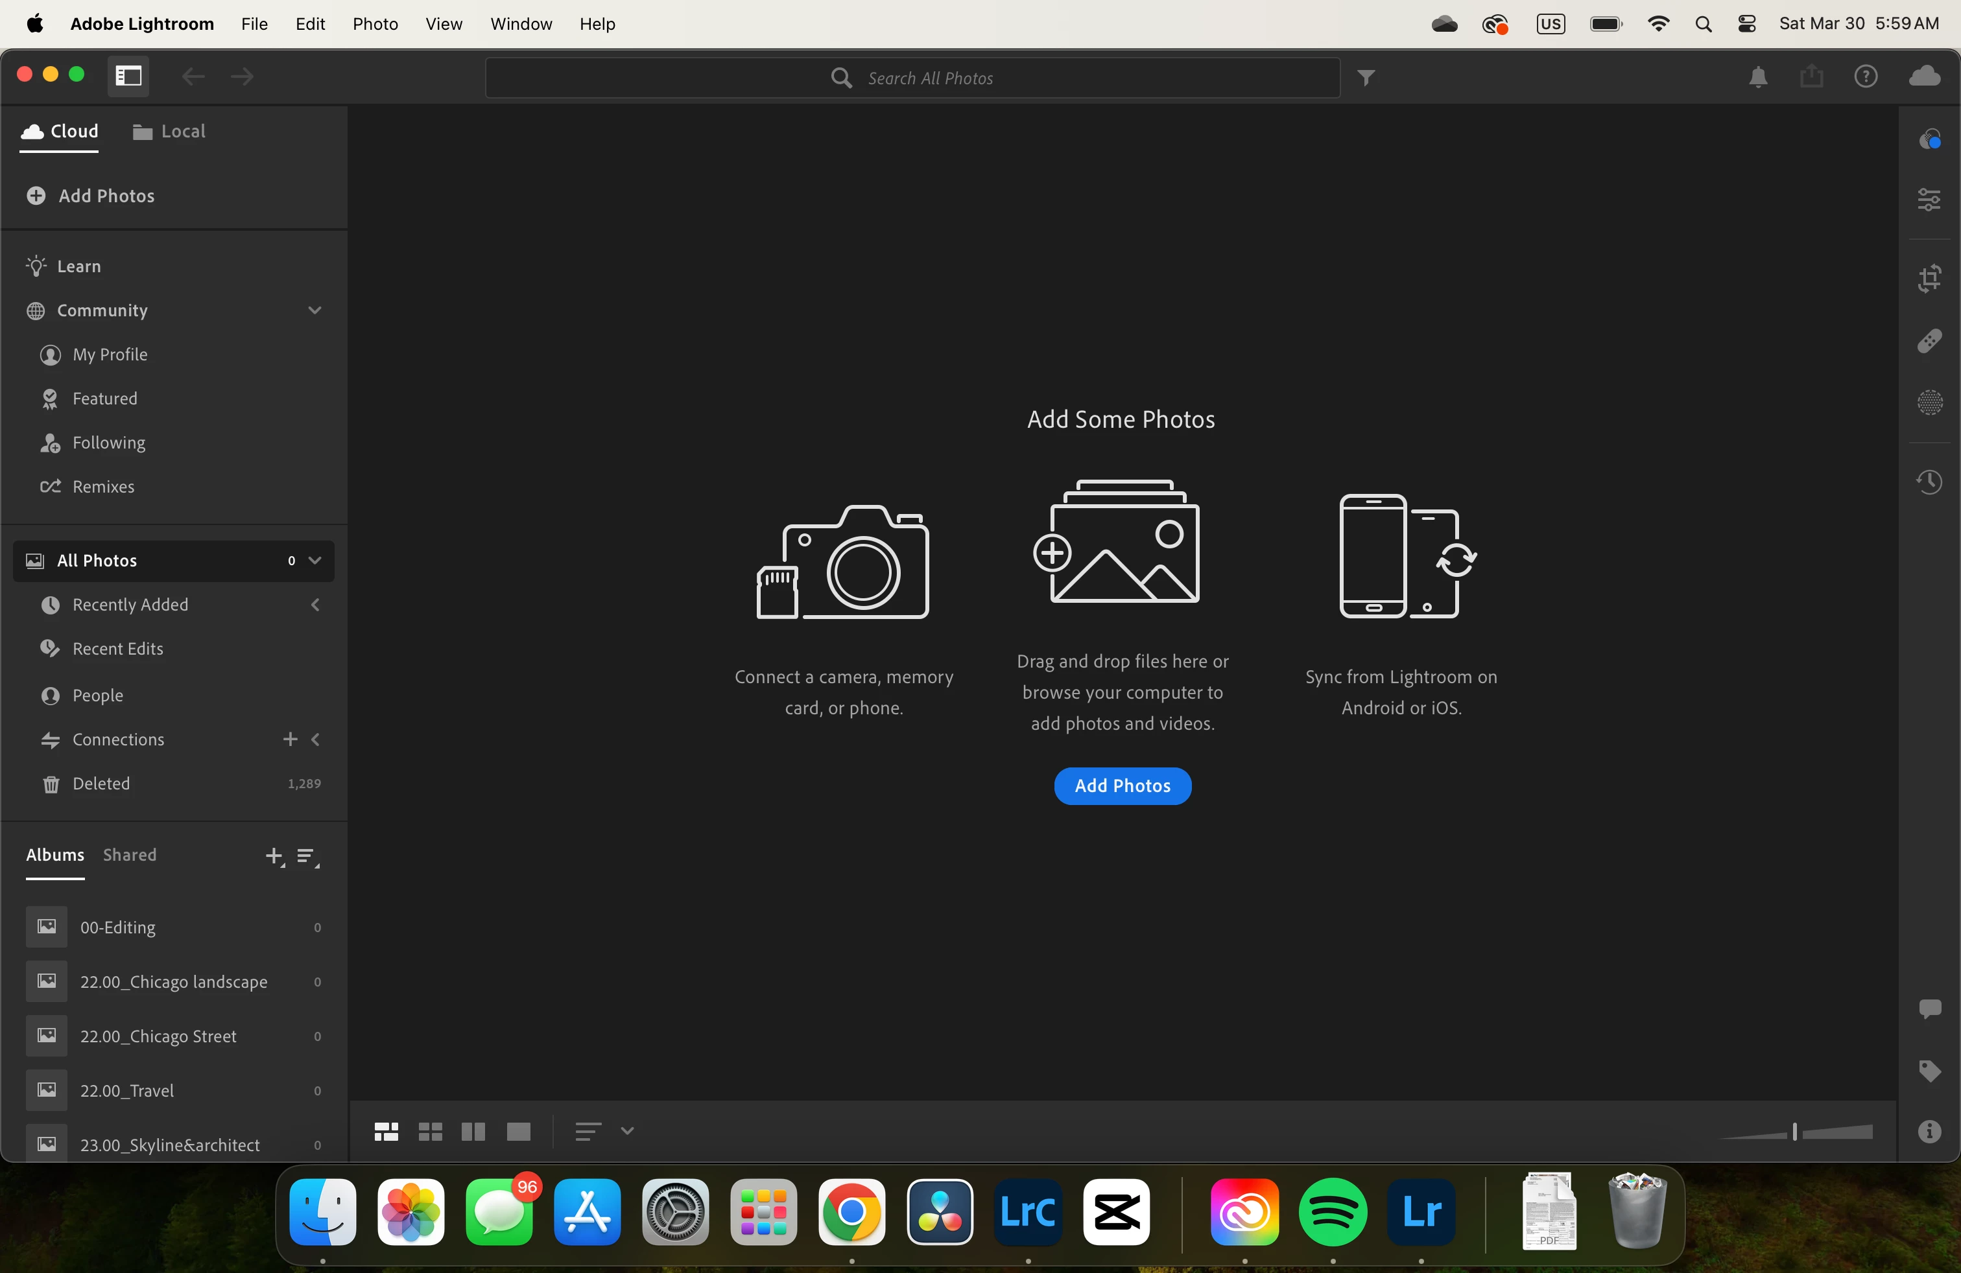Collapse the Community section chevron
This screenshot has height=1273, width=1961.
(314, 310)
